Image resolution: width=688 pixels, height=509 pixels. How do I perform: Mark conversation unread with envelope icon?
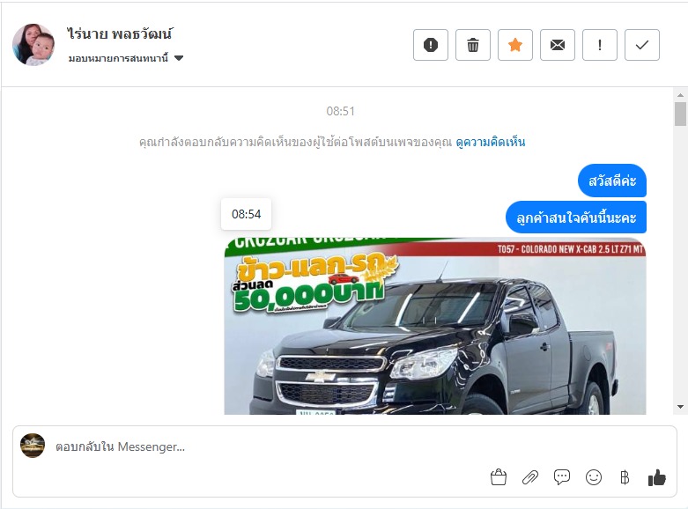pos(558,45)
